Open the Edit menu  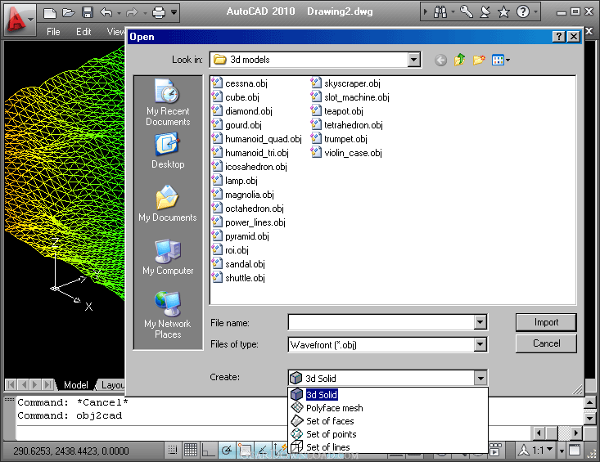[x=83, y=32]
